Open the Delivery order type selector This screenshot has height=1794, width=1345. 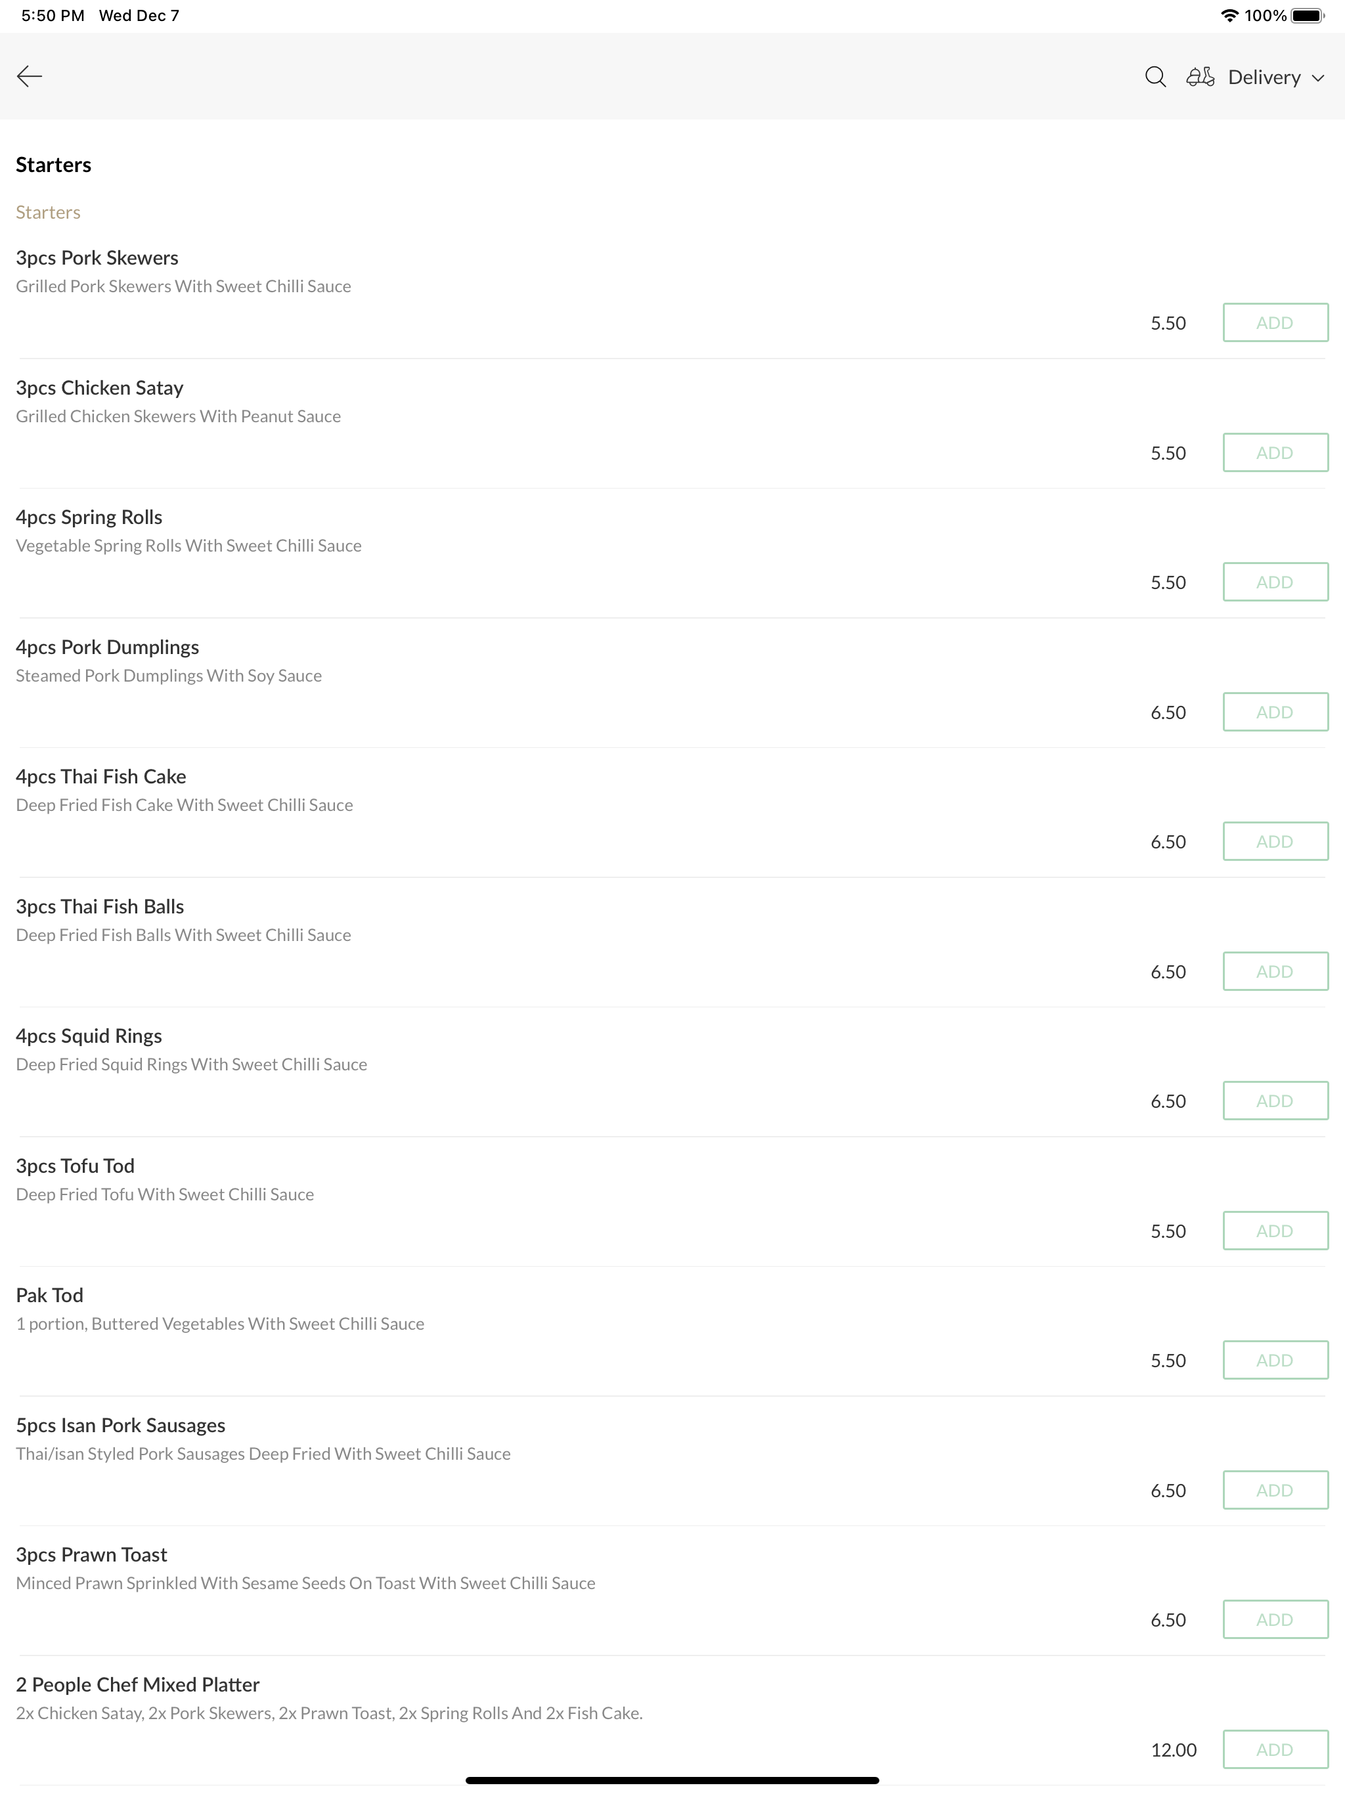1255,77
